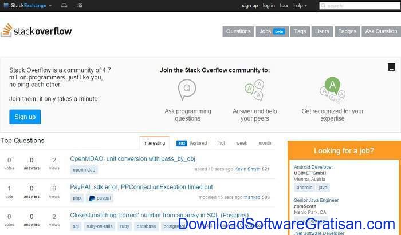Click the green A recognition icon

coord(332,90)
